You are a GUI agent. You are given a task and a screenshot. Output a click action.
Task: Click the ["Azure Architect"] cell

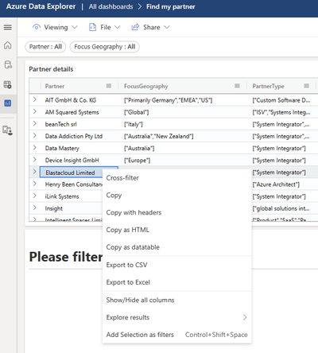284,184
